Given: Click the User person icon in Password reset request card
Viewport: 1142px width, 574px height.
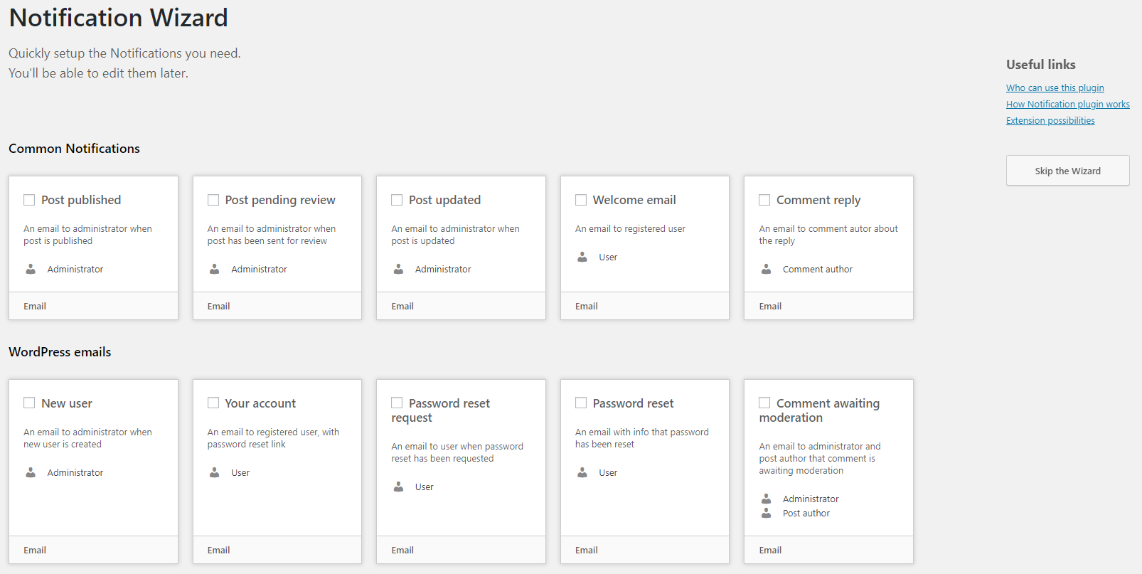Looking at the screenshot, I should click(398, 487).
